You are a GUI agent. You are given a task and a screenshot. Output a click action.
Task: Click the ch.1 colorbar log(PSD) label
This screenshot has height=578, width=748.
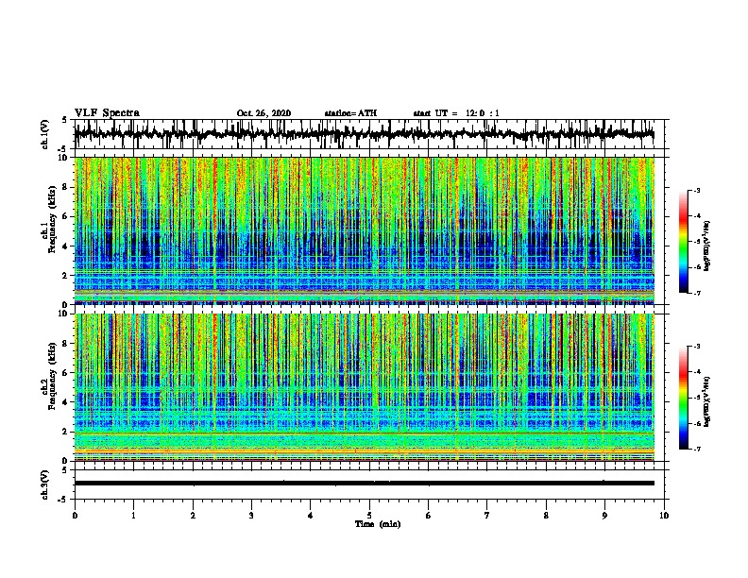(x=707, y=246)
